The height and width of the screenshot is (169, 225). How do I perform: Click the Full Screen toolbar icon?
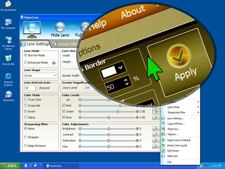(85, 27)
